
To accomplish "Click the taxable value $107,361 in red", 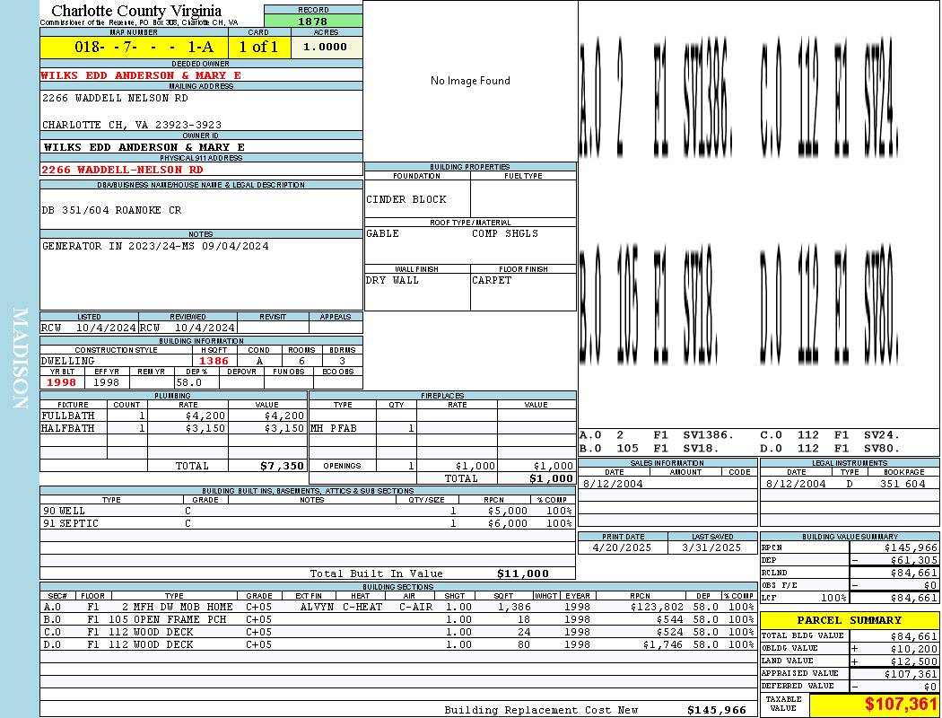I will [x=901, y=705].
